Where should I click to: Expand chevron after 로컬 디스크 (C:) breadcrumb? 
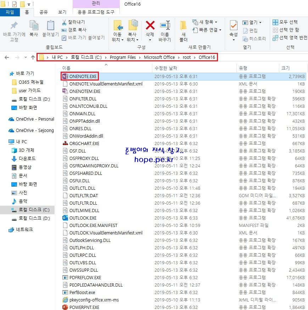pos(106,57)
